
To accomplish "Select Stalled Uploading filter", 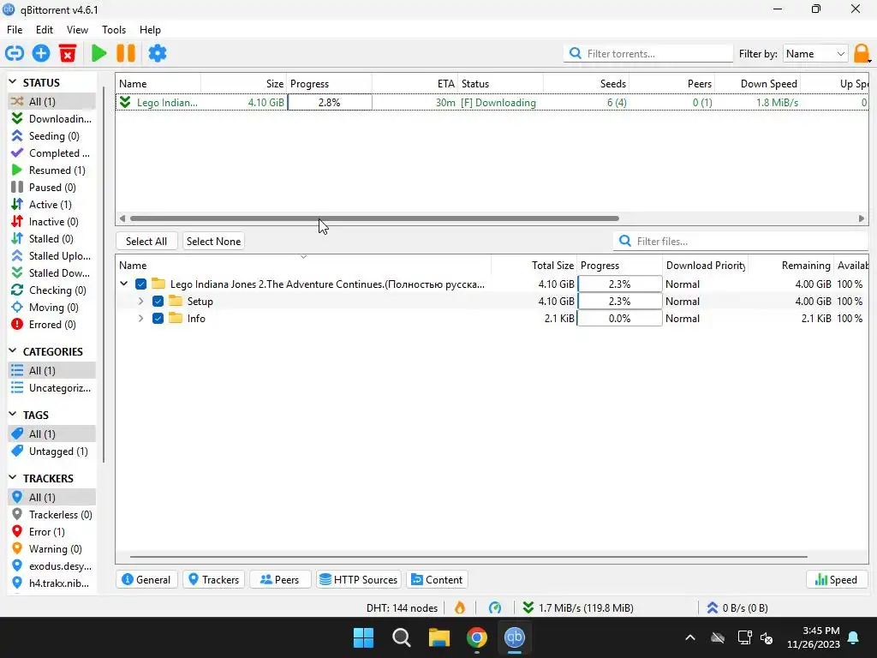I will point(51,255).
